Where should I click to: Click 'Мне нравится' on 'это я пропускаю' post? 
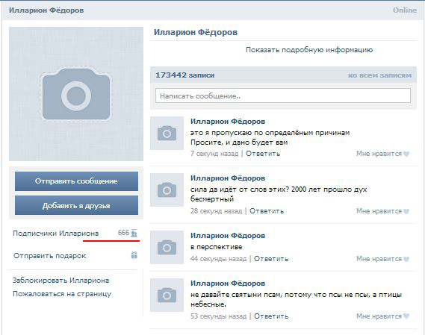coord(379,154)
